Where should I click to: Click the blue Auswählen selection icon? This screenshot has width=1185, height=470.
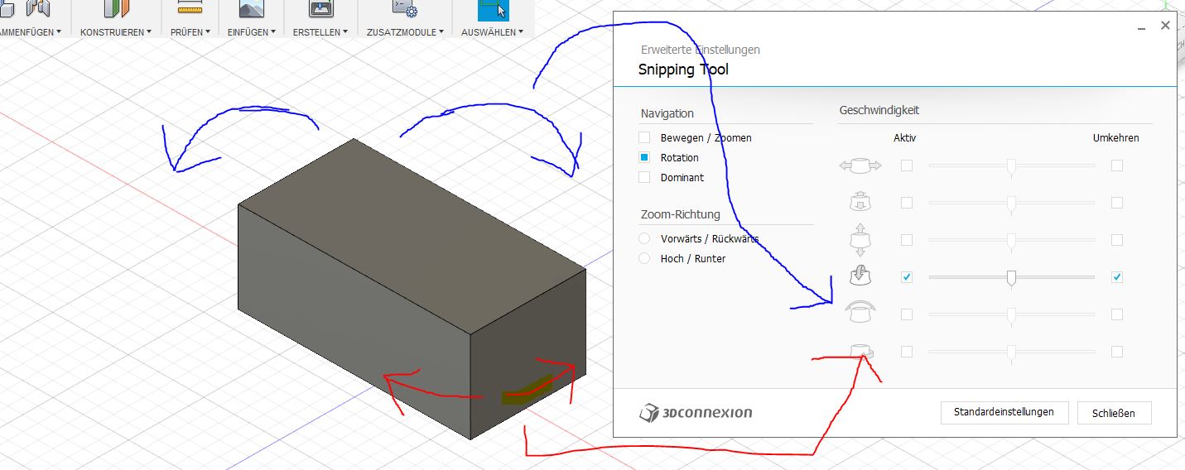pyautogui.click(x=493, y=9)
